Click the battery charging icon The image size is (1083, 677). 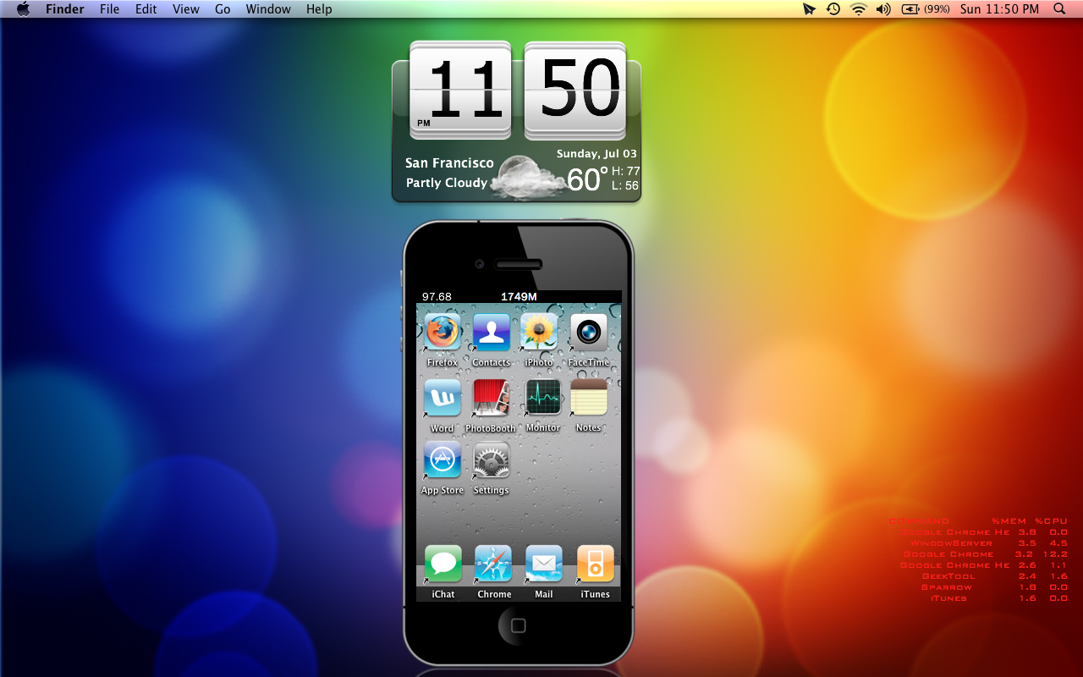(910, 9)
